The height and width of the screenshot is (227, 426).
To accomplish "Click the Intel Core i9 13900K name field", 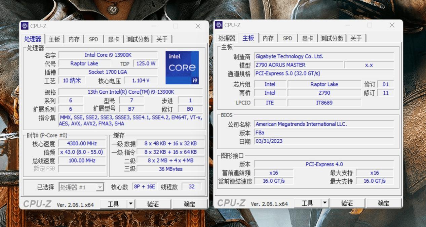I will [108, 55].
